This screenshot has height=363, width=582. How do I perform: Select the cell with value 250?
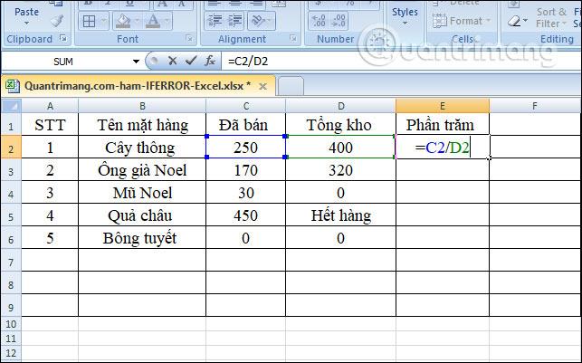pyautogui.click(x=245, y=148)
